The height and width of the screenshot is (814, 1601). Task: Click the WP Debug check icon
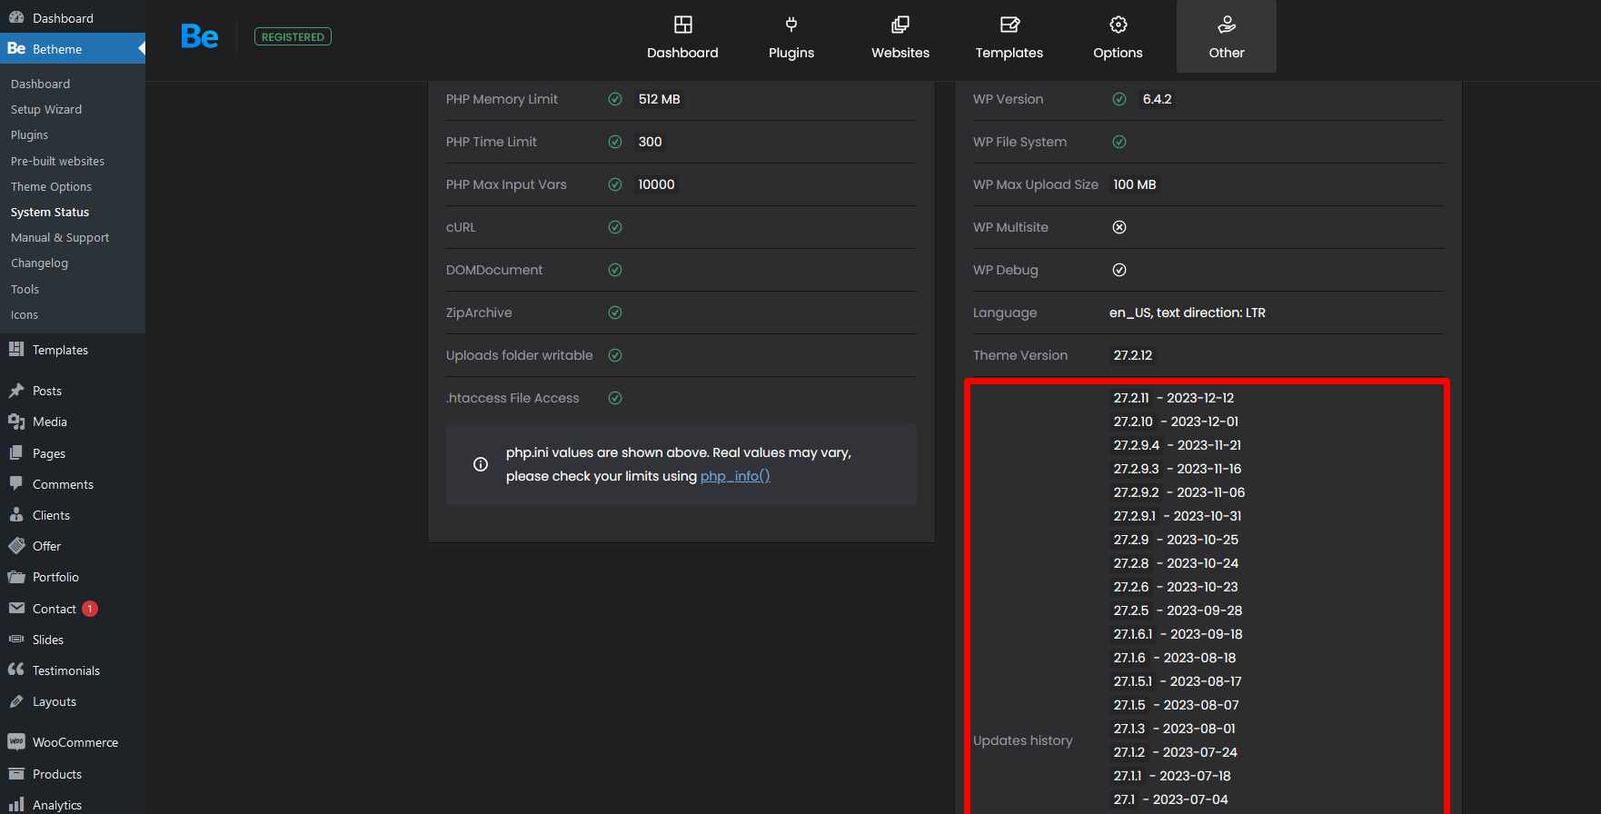pos(1119,270)
